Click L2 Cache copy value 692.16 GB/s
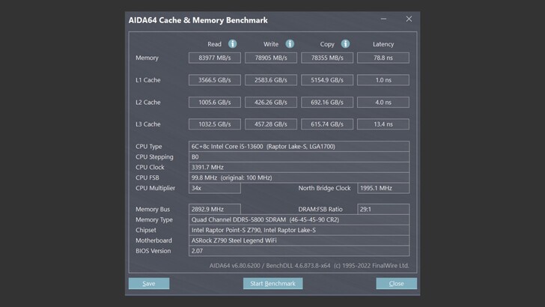 tap(327, 103)
